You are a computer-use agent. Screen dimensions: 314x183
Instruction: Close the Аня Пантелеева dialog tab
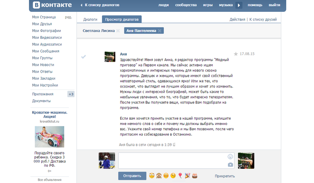160,31
